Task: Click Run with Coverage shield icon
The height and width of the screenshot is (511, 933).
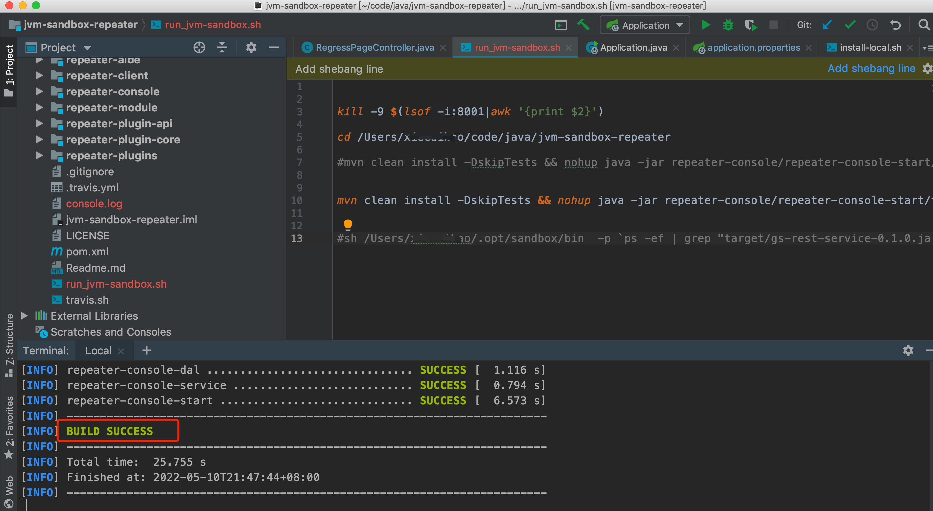Action: point(751,25)
